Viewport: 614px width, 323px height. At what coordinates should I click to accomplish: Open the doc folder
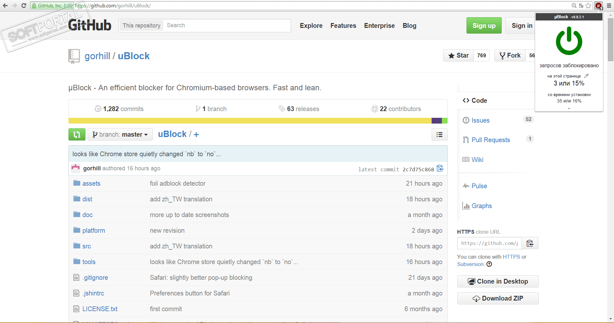pos(87,215)
